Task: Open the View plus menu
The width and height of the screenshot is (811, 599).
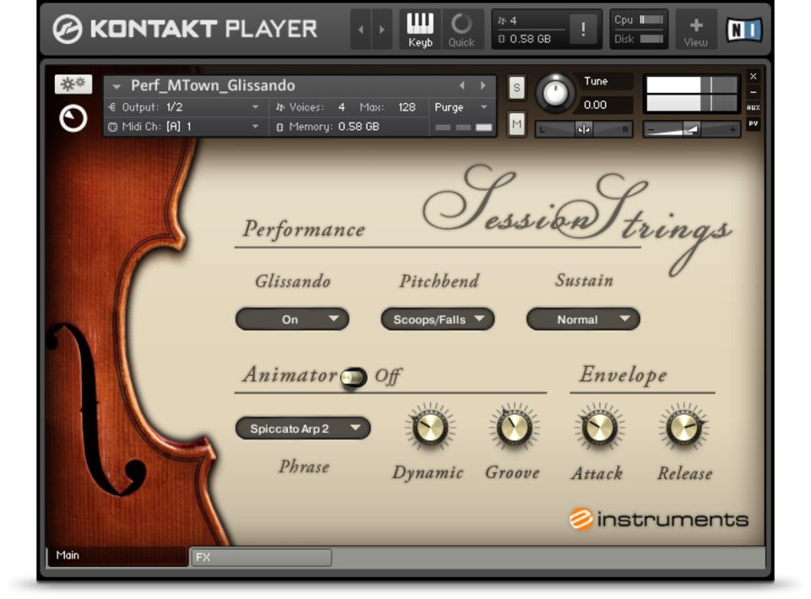Action: [695, 30]
